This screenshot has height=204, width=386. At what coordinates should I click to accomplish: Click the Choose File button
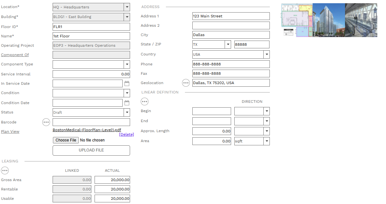[x=66, y=140]
